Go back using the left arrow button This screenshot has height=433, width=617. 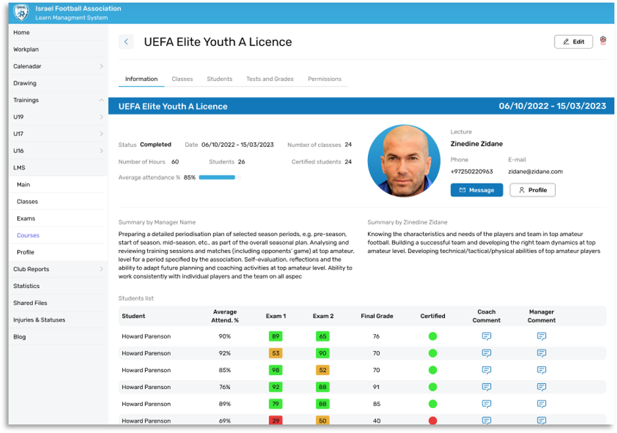(126, 41)
